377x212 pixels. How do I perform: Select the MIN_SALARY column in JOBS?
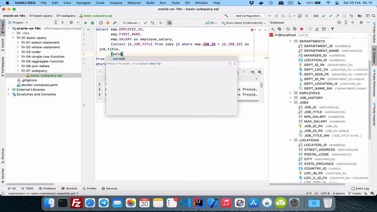(315, 117)
